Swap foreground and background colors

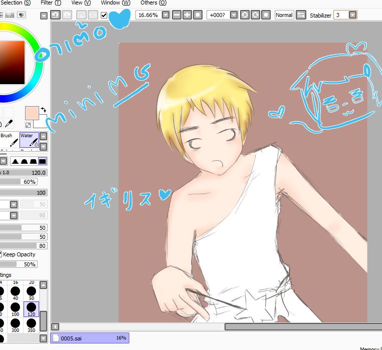[43, 109]
